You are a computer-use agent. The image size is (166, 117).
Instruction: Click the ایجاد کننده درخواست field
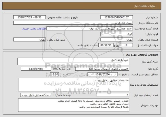90,28
